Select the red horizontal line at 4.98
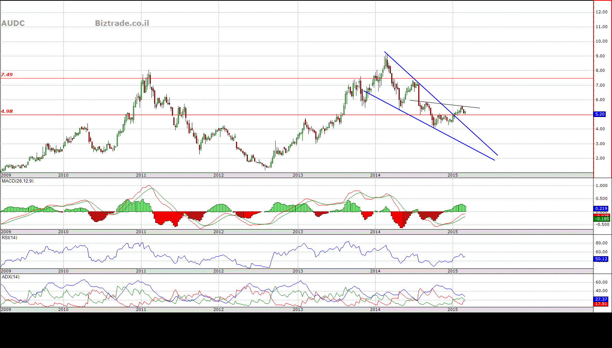 (x=296, y=115)
